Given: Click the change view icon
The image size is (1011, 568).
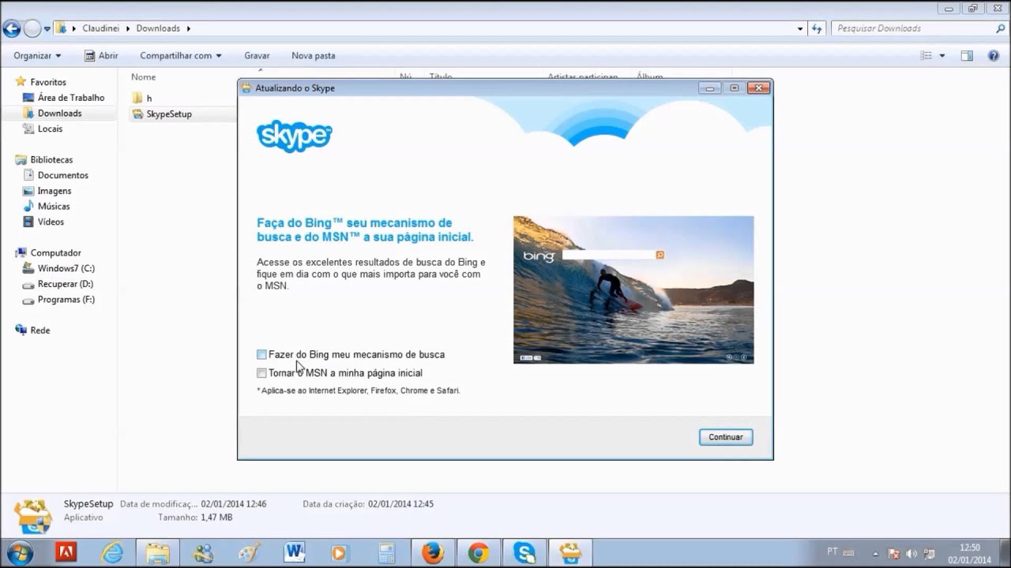Looking at the screenshot, I should click(x=926, y=56).
